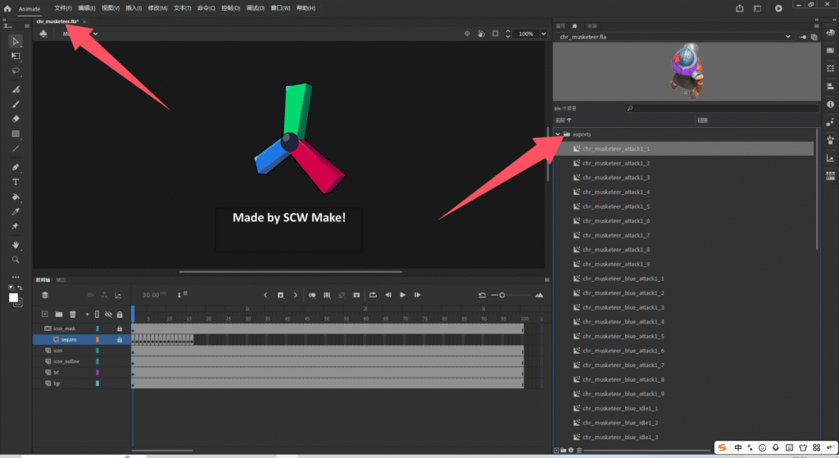
Task: Select the Hand tool
Action: click(16, 244)
